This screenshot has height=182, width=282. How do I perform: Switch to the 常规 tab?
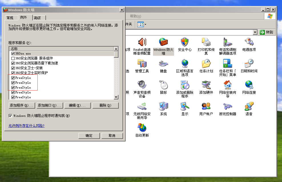(x=10, y=18)
